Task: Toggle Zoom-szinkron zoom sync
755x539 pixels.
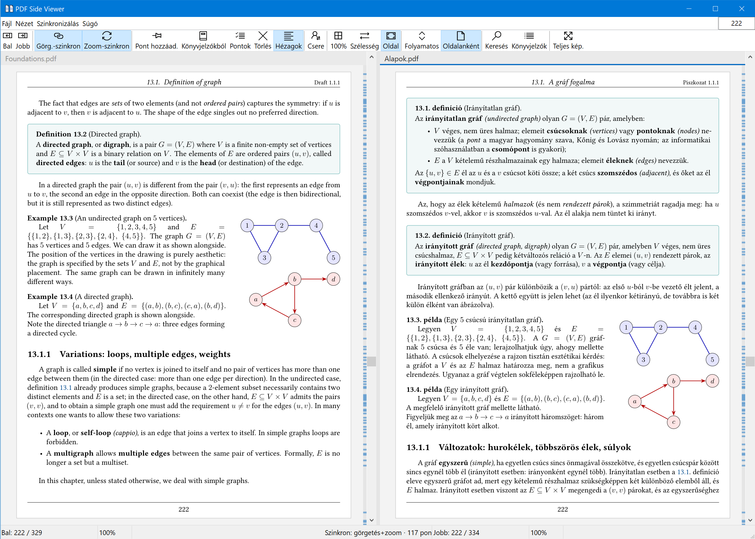Action: click(107, 40)
